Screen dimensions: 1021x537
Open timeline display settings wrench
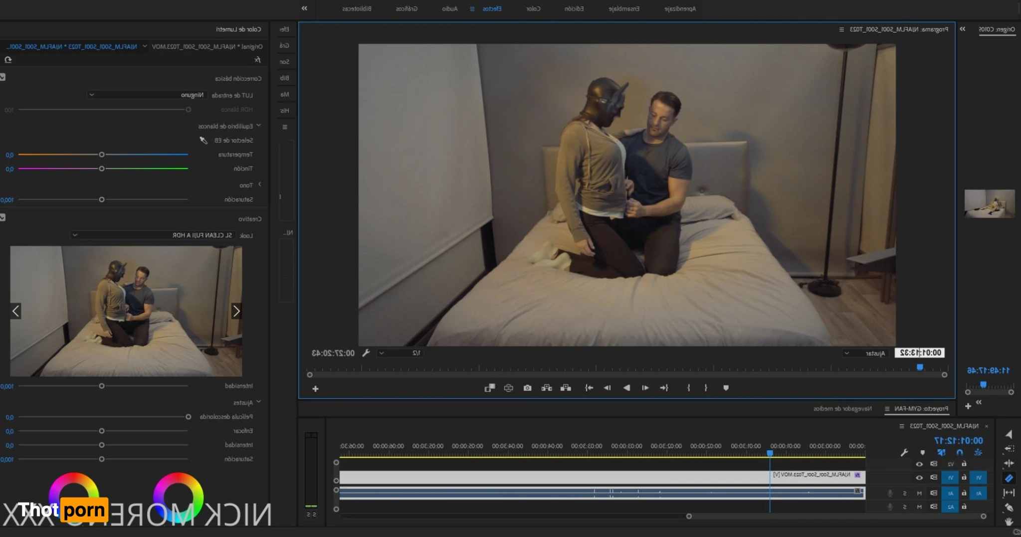(x=904, y=453)
